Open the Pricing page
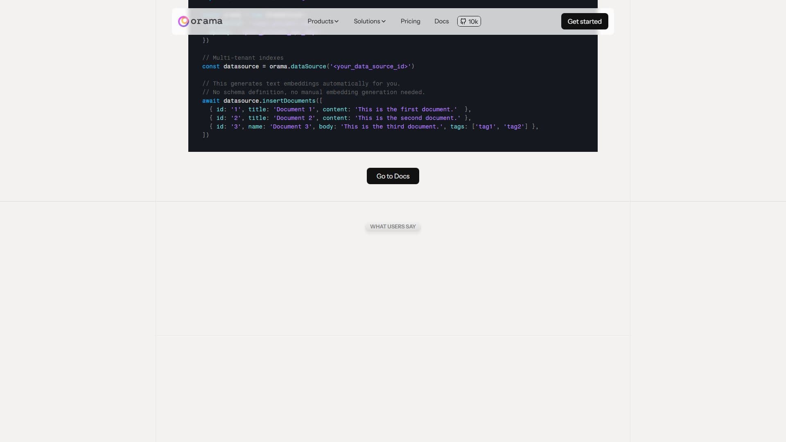Image resolution: width=786 pixels, height=442 pixels. pos(410,21)
